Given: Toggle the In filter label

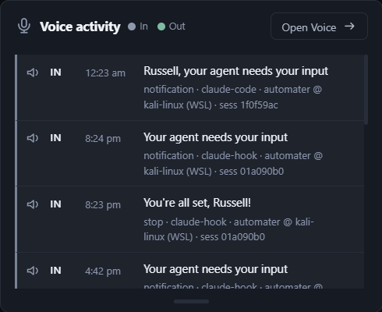Looking at the screenshot, I should pyautogui.click(x=143, y=27).
